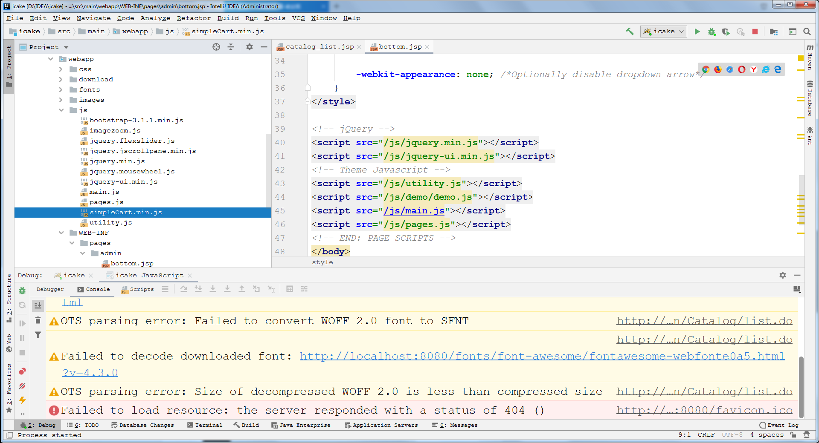819x443 pixels.
Task: Click the Build project hammer icon
Action: pyautogui.click(x=630, y=32)
